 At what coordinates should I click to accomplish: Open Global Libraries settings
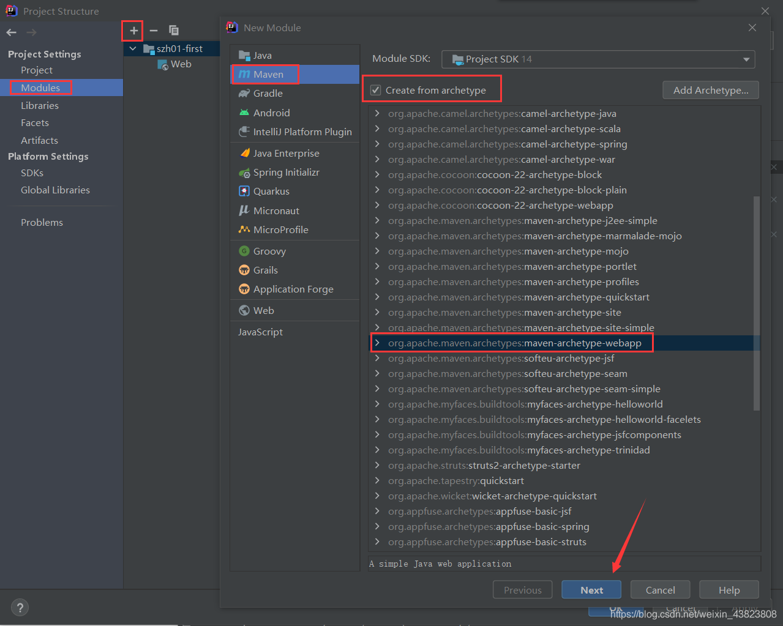pos(55,190)
